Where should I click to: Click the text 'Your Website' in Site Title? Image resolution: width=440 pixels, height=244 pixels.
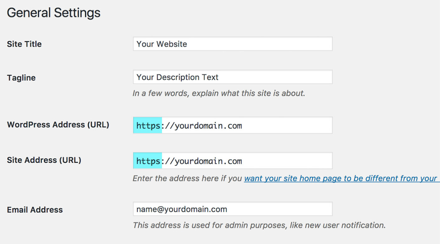161,44
